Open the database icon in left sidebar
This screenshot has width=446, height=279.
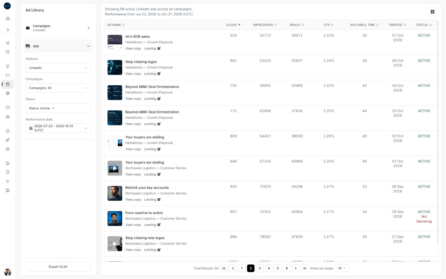(x=8, y=19)
